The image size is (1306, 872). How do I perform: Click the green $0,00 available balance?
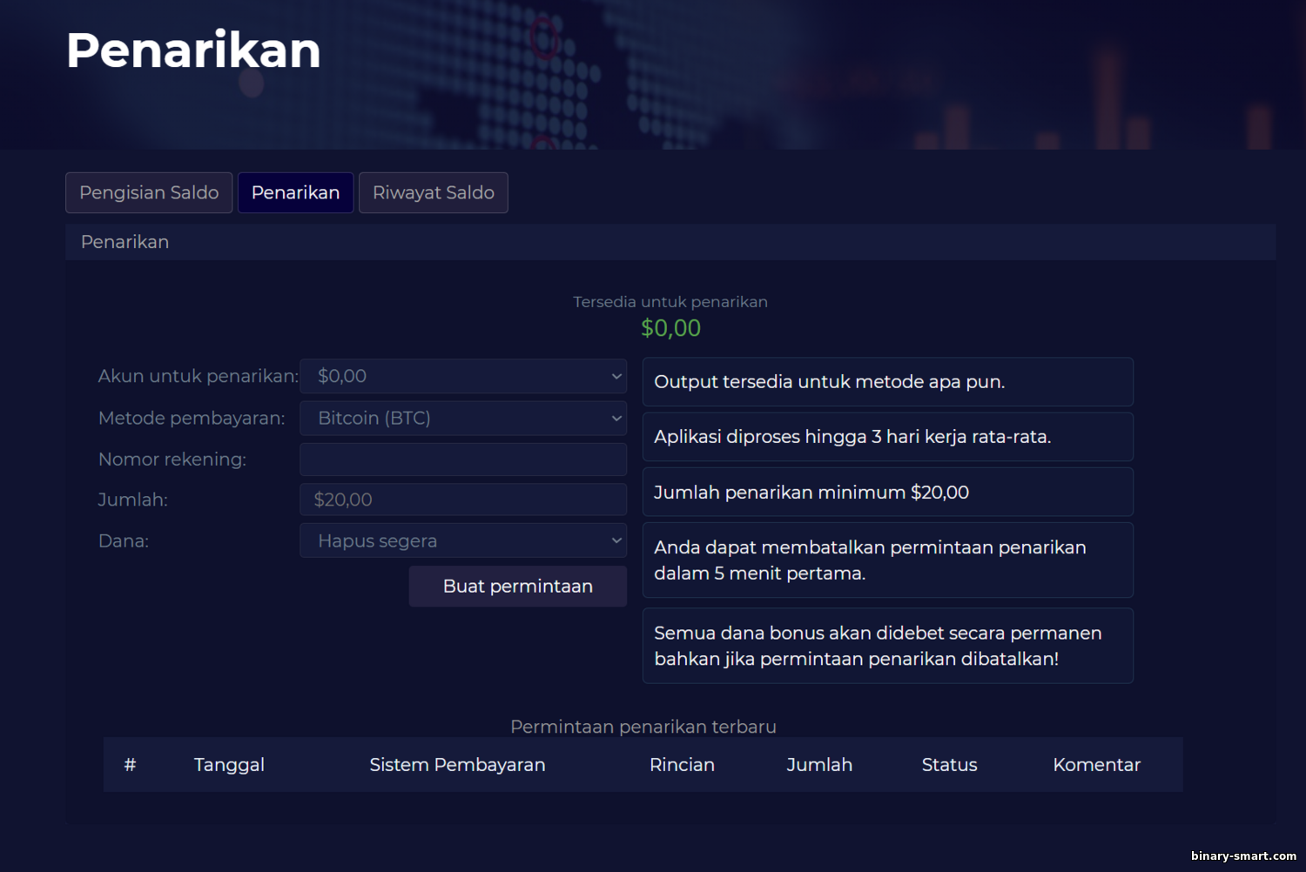click(670, 328)
